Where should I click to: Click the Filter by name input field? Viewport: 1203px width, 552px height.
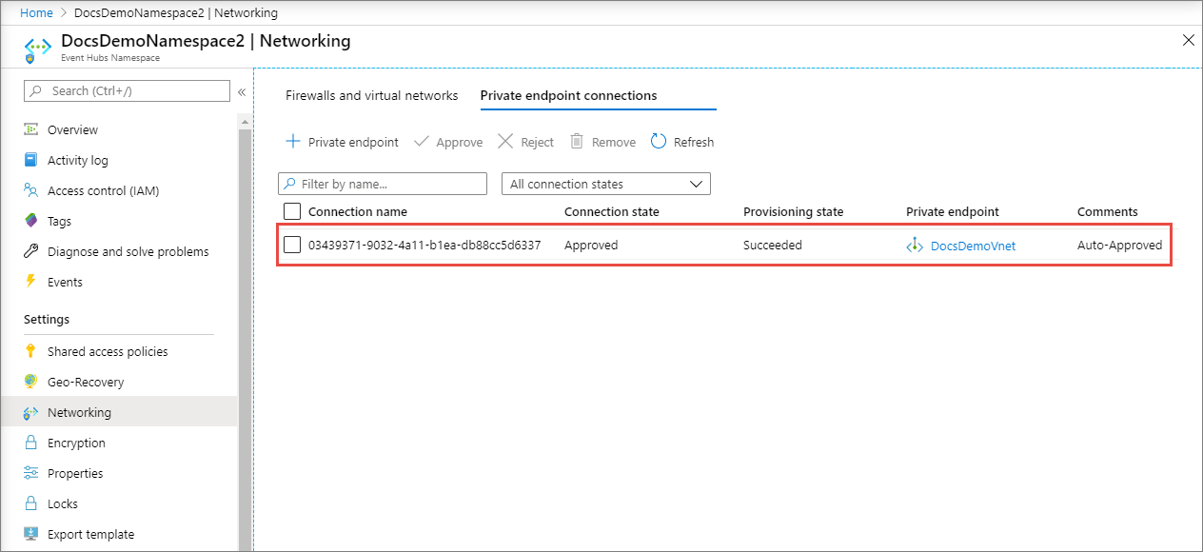pos(390,184)
